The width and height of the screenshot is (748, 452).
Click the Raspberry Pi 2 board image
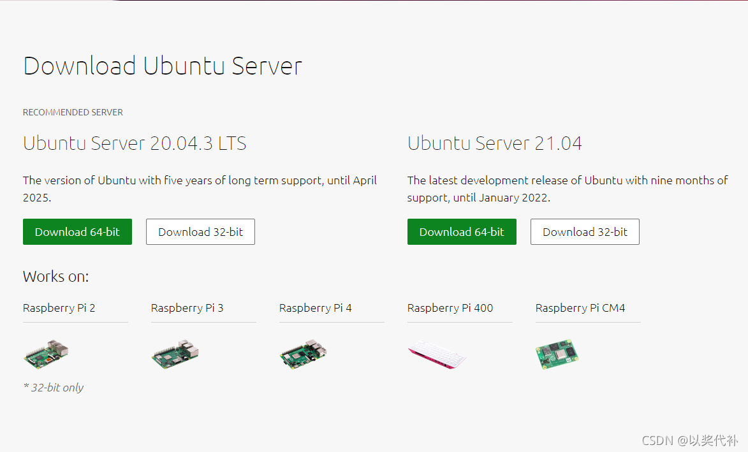point(47,354)
